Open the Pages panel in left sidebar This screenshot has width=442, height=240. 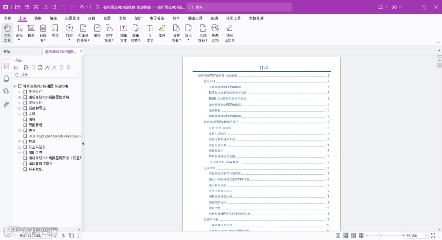6,78
